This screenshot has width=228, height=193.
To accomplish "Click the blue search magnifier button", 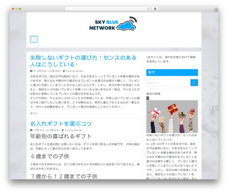I will (x=194, y=83).
